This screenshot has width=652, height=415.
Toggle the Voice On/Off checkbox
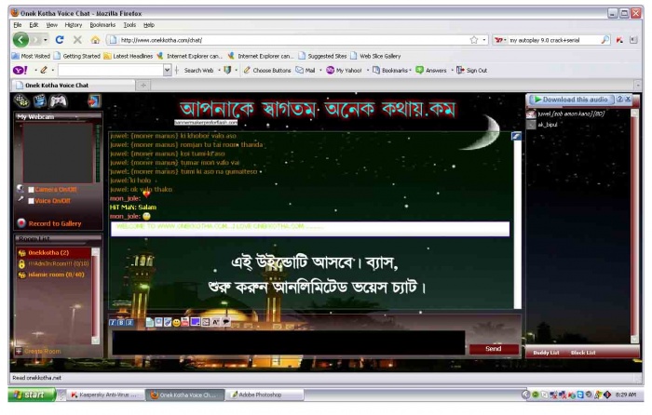(x=31, y=201)
